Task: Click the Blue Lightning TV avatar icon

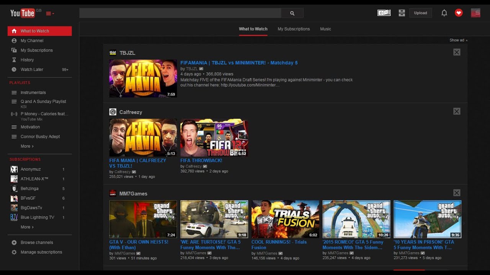Action: [14, 217]
